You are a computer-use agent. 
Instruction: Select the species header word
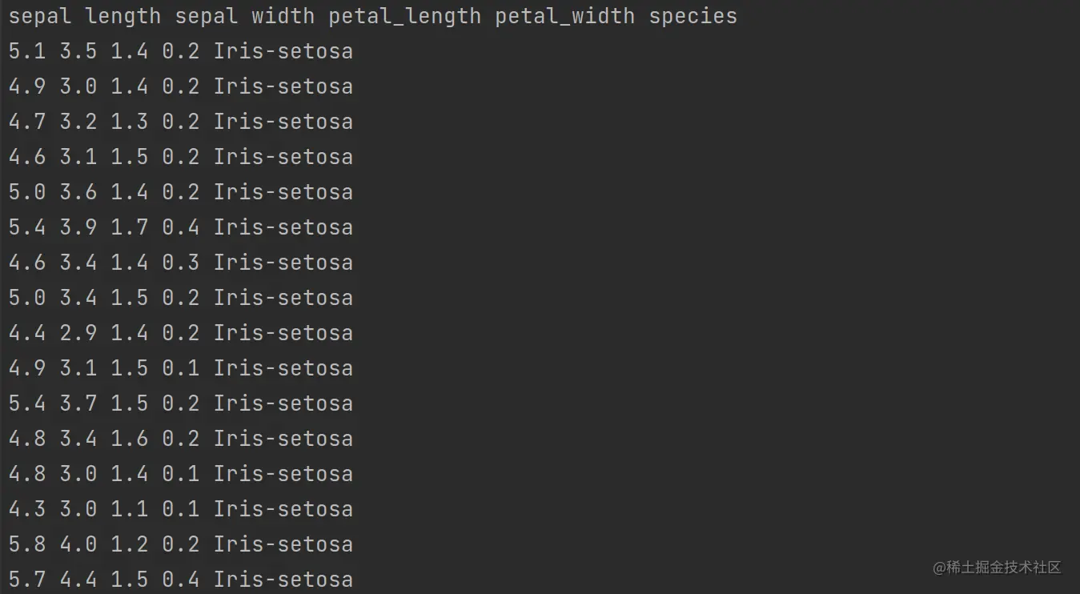click(x=693, y=17)
